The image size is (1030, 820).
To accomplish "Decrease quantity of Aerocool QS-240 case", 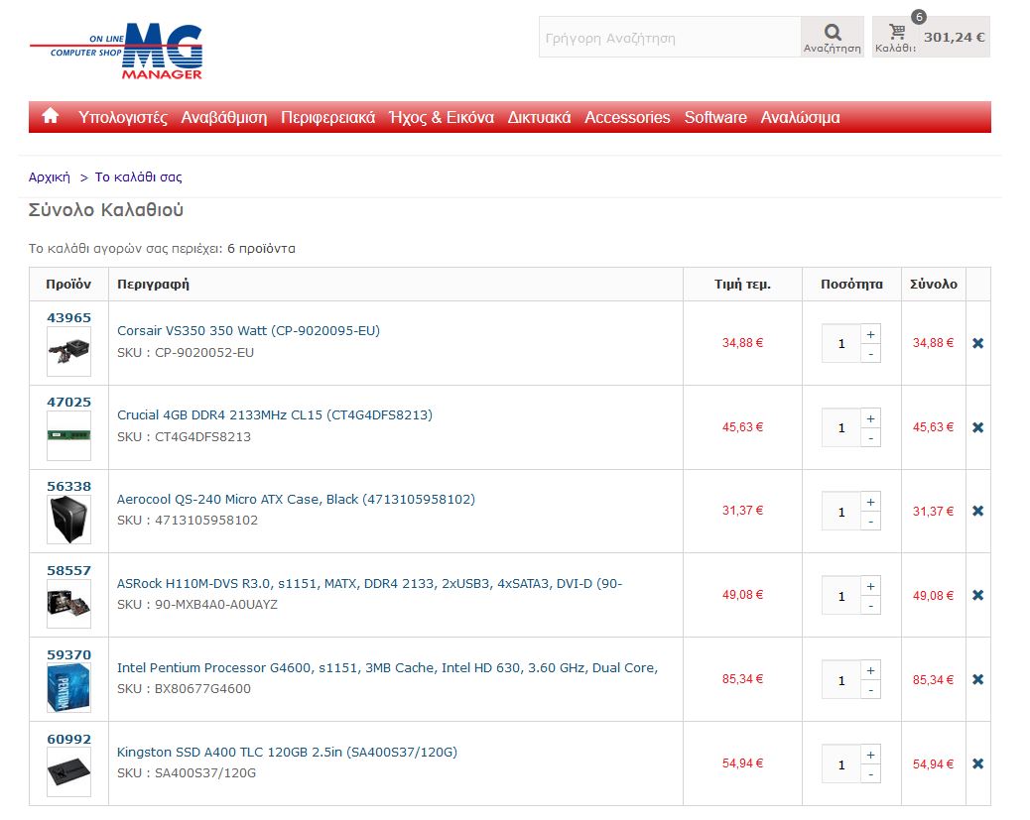I will 870,522.
